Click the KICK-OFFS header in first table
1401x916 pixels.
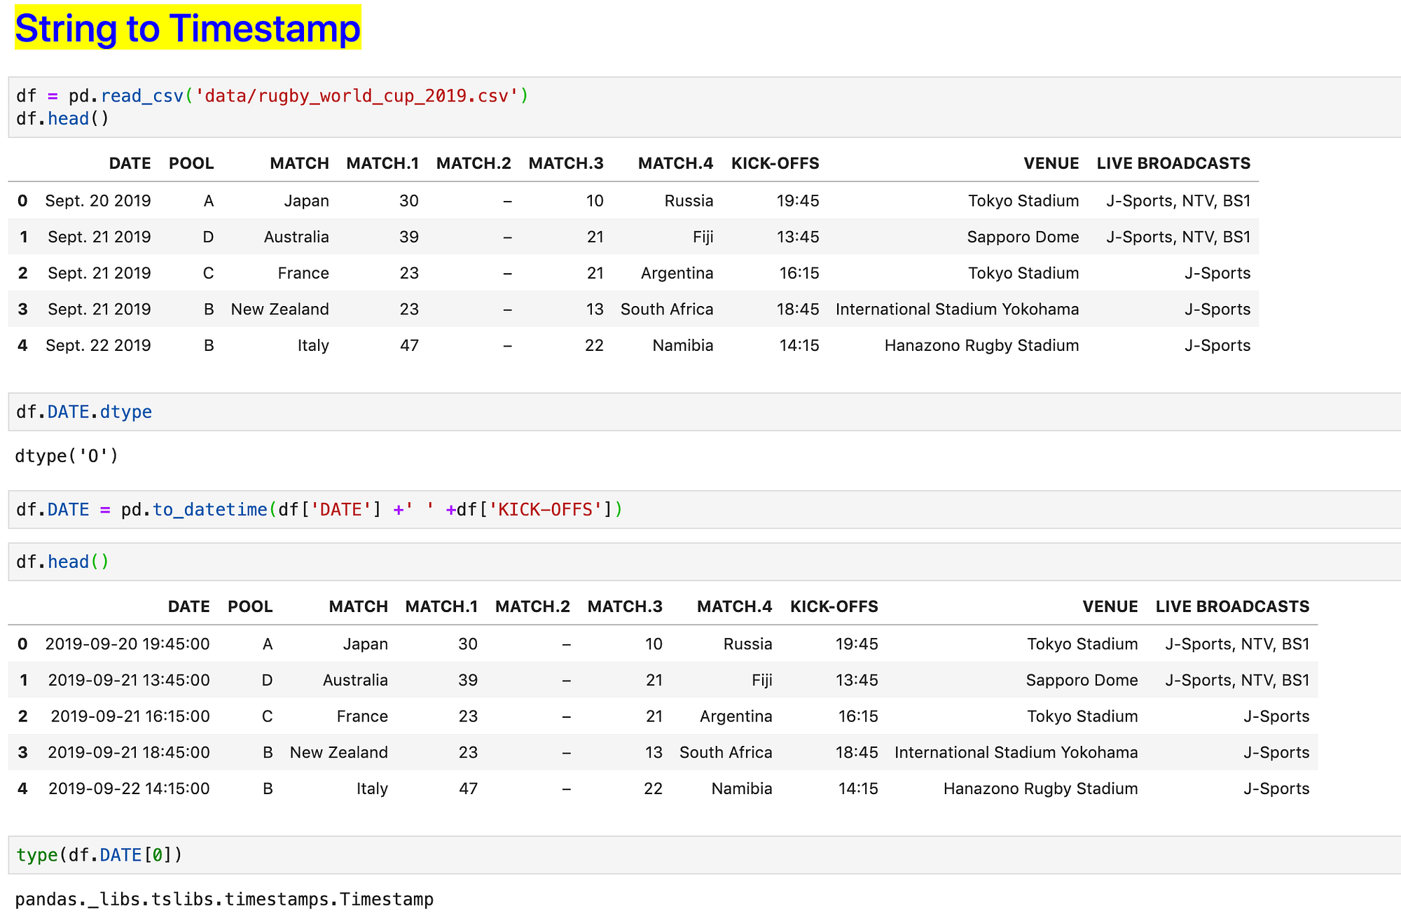coord(775,163)
